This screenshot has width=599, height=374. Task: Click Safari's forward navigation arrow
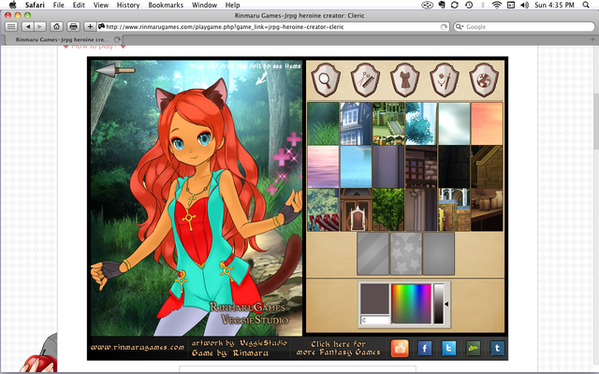(39, 27)
